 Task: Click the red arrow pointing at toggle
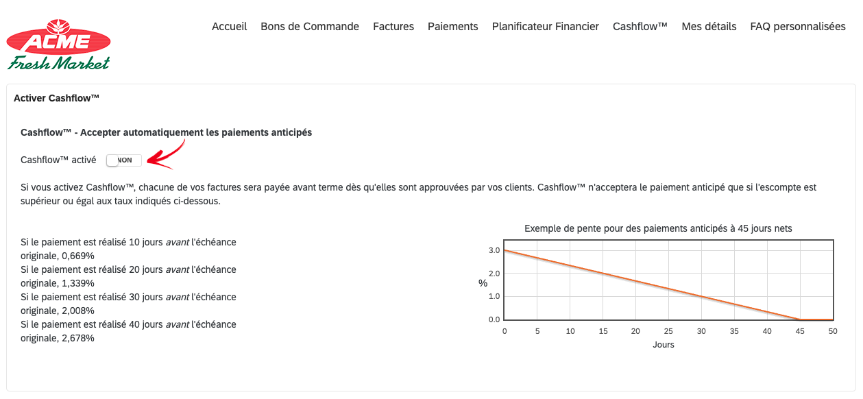(x=167, y=154)
